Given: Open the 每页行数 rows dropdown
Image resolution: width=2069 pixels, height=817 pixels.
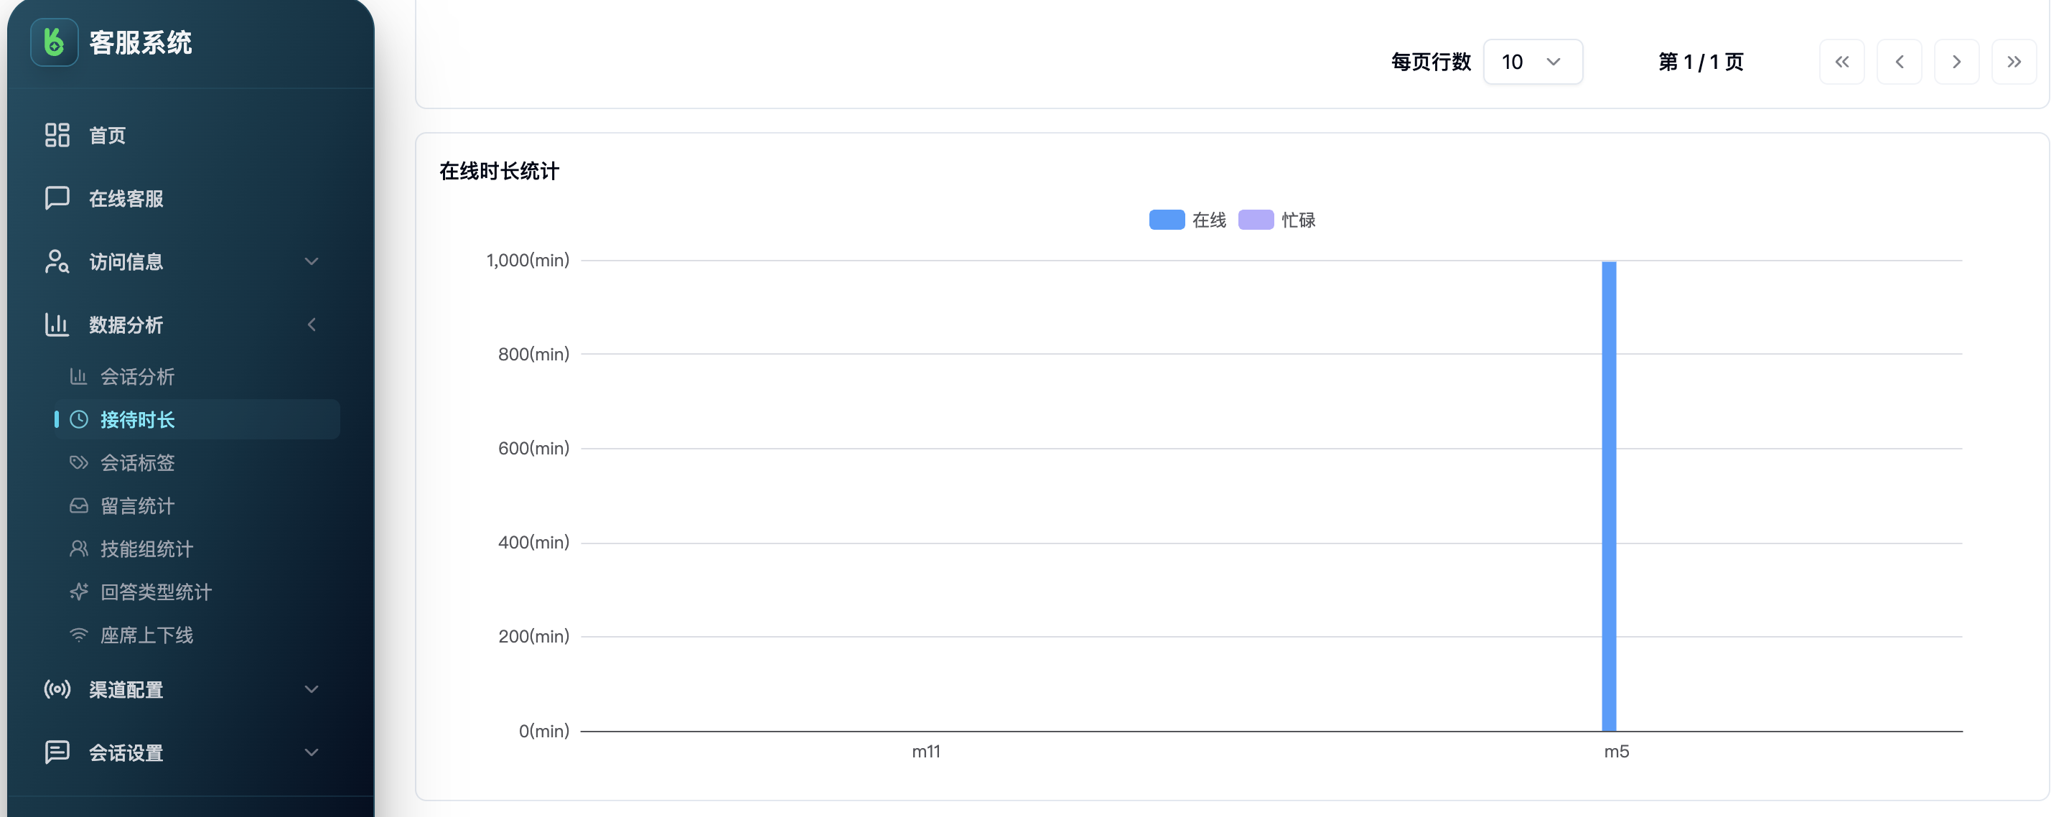Looking at the screenshot, I should coord(1533,62).
